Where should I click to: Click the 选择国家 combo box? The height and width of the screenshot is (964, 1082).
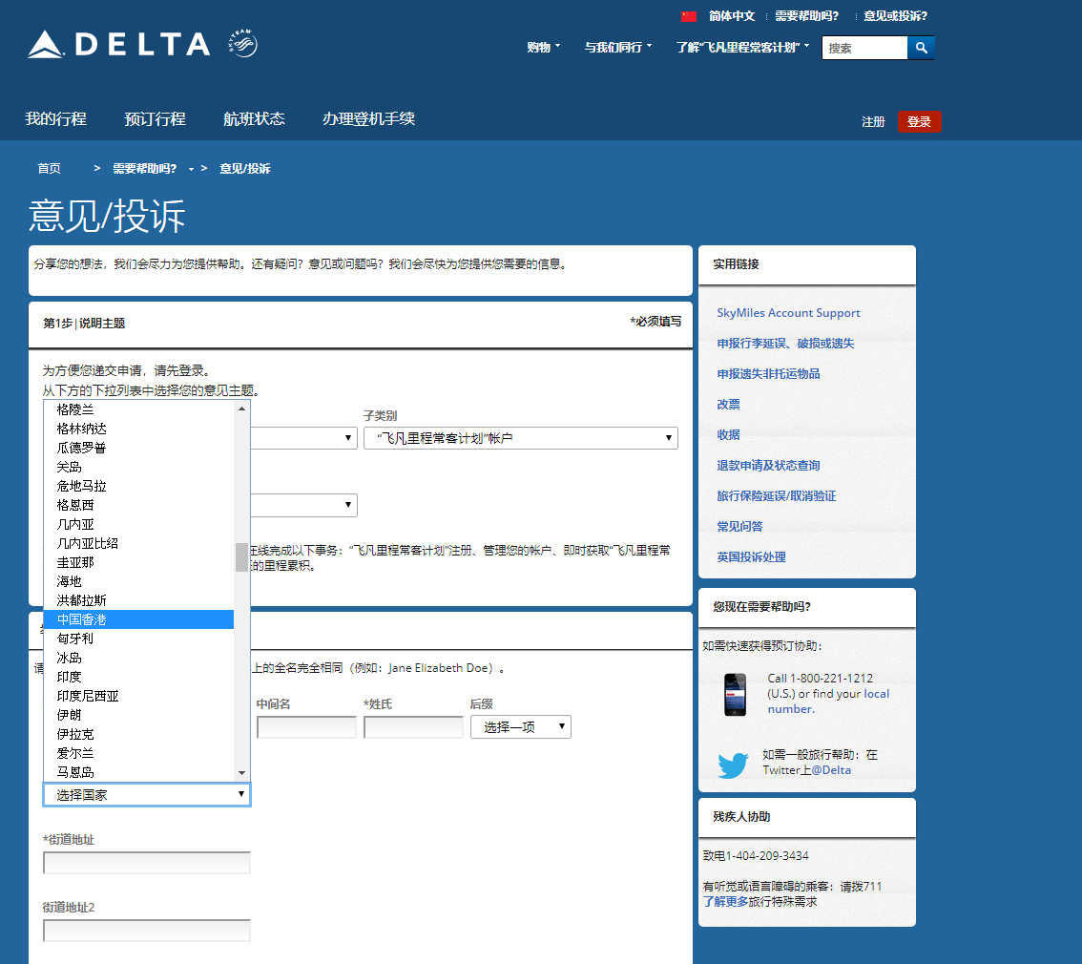[147, 794]
